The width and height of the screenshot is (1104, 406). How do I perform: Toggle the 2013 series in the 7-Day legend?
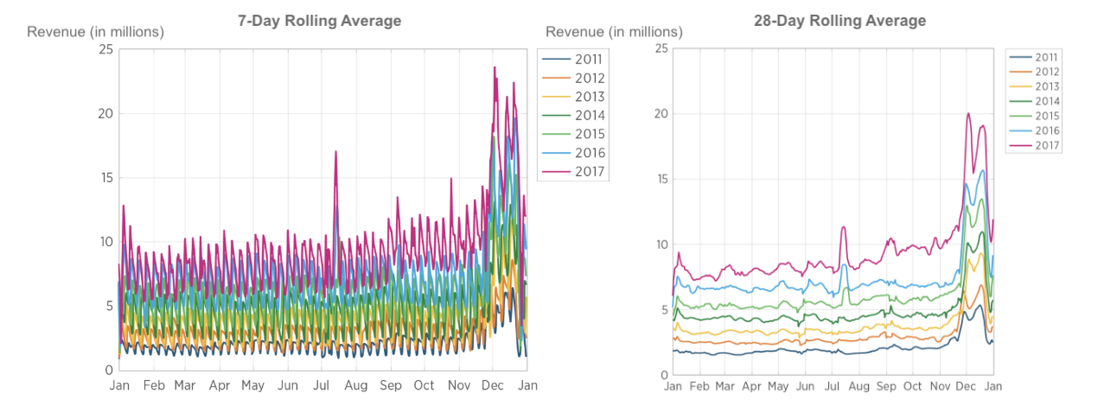(573, 97)
